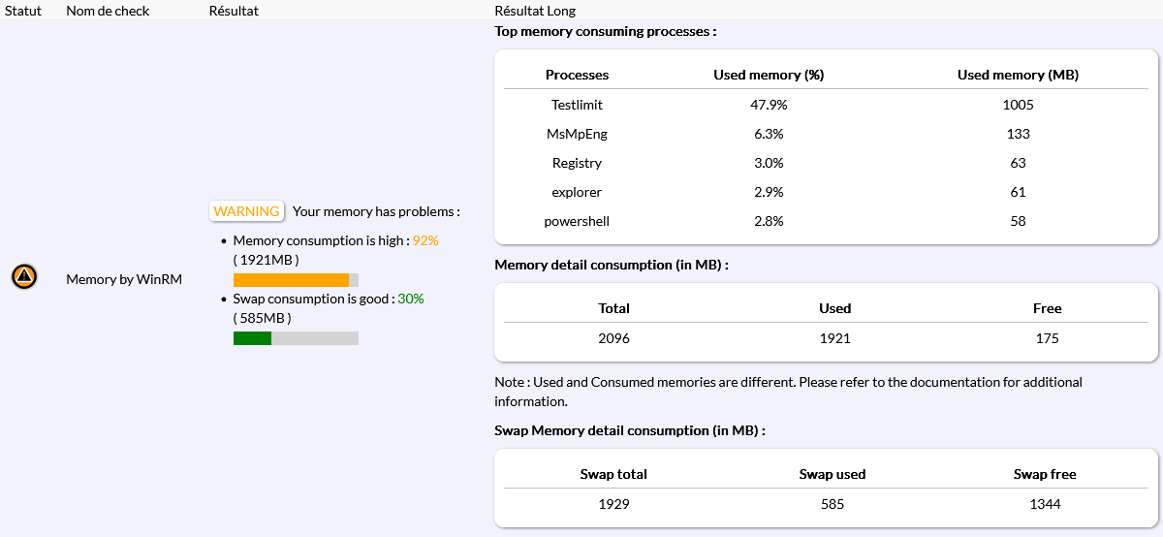
Task: Click the Testlimit process row
Action: [x=577, y=105]
